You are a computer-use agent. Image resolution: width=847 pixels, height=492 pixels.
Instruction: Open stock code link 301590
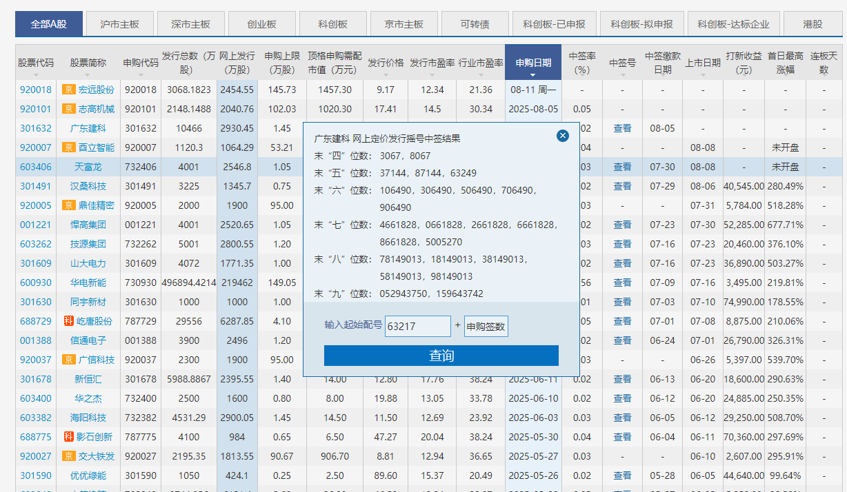click(x=36, y=475)
